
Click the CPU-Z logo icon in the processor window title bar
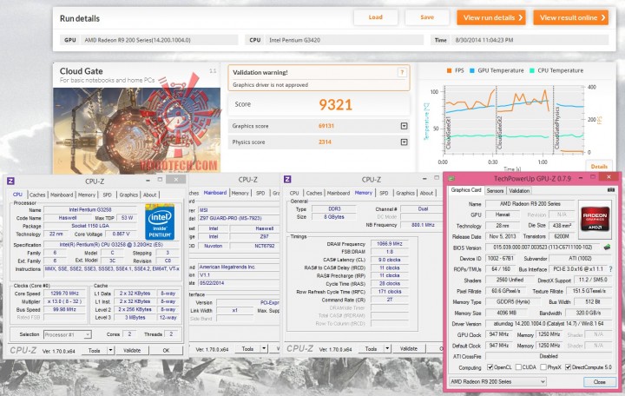(10, 181)
